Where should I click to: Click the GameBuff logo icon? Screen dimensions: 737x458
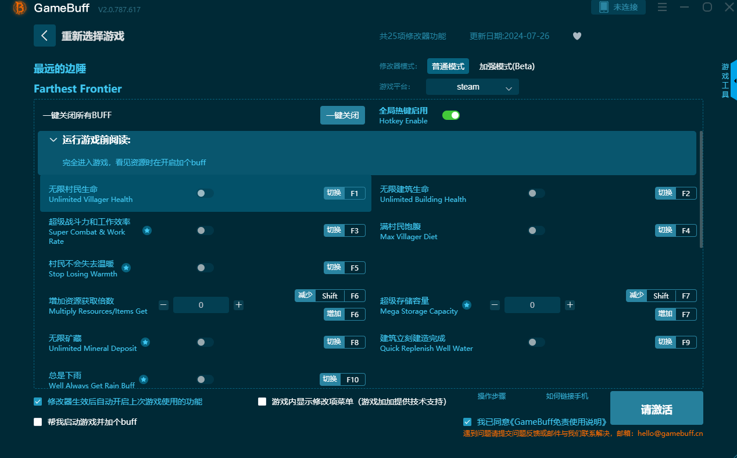tap(20, 8)
